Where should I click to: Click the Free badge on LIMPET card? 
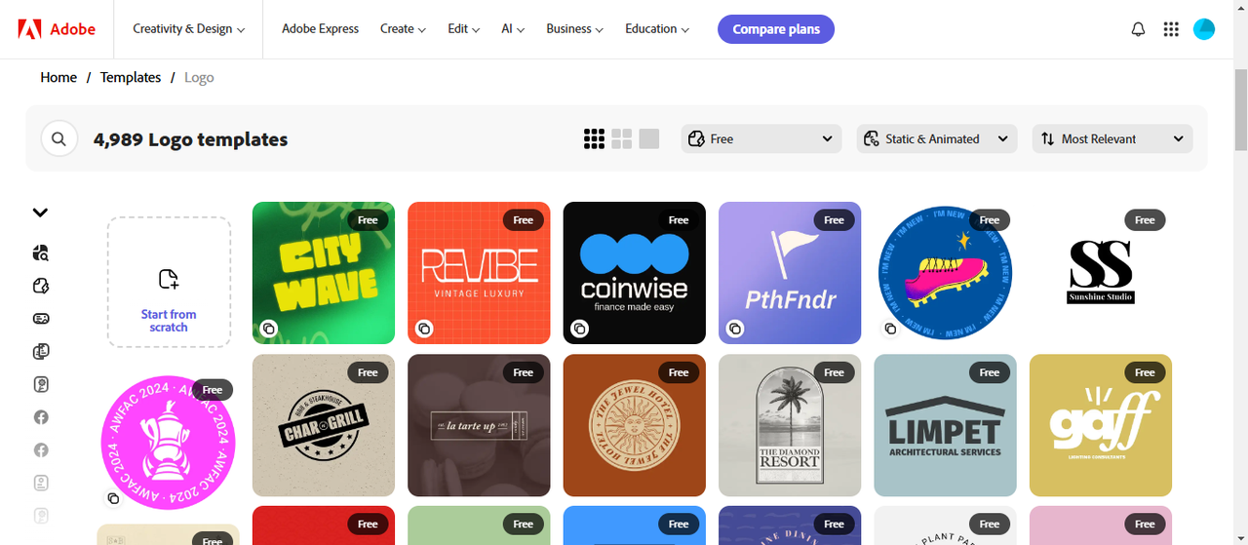tap(990, 372)
